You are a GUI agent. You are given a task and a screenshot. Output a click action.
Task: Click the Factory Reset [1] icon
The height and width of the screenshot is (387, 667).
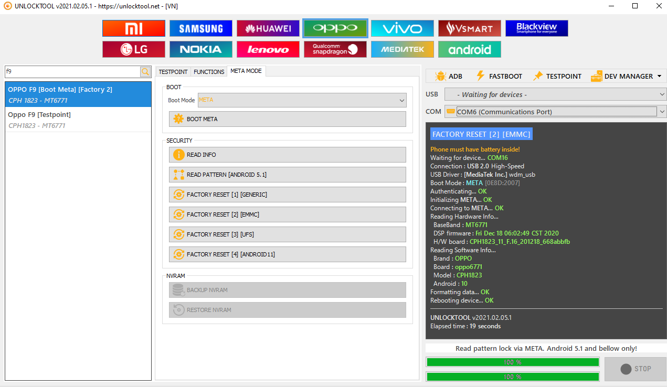point(178,195)
